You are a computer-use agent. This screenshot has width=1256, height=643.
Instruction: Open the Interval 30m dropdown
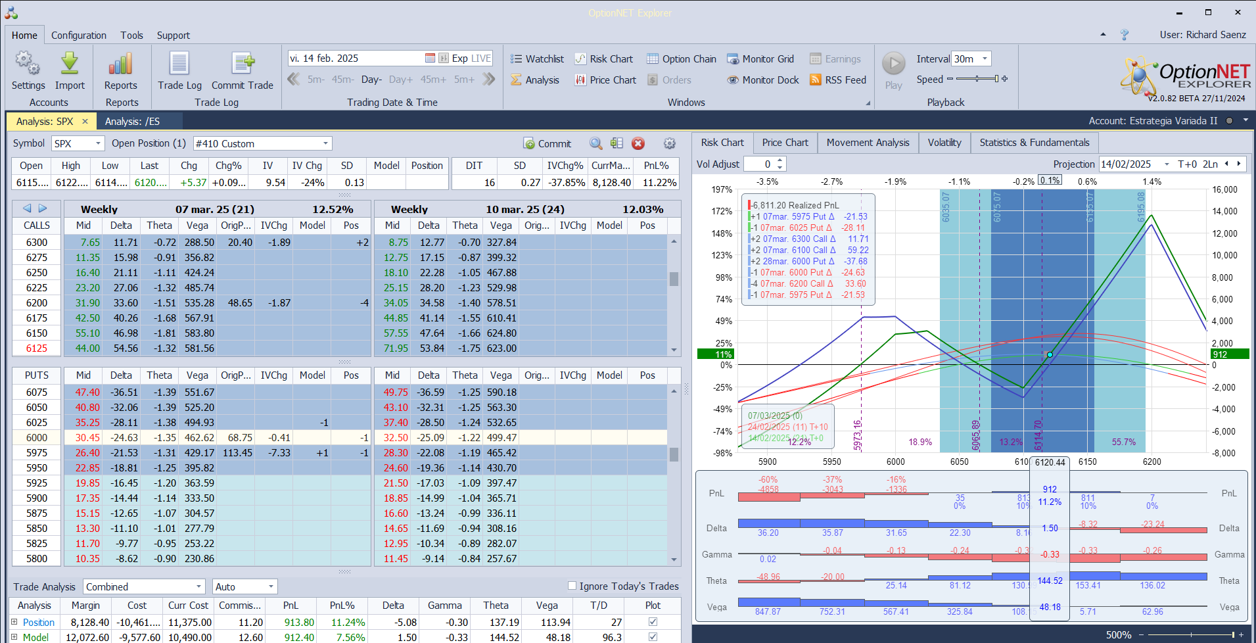click(984, 59)
